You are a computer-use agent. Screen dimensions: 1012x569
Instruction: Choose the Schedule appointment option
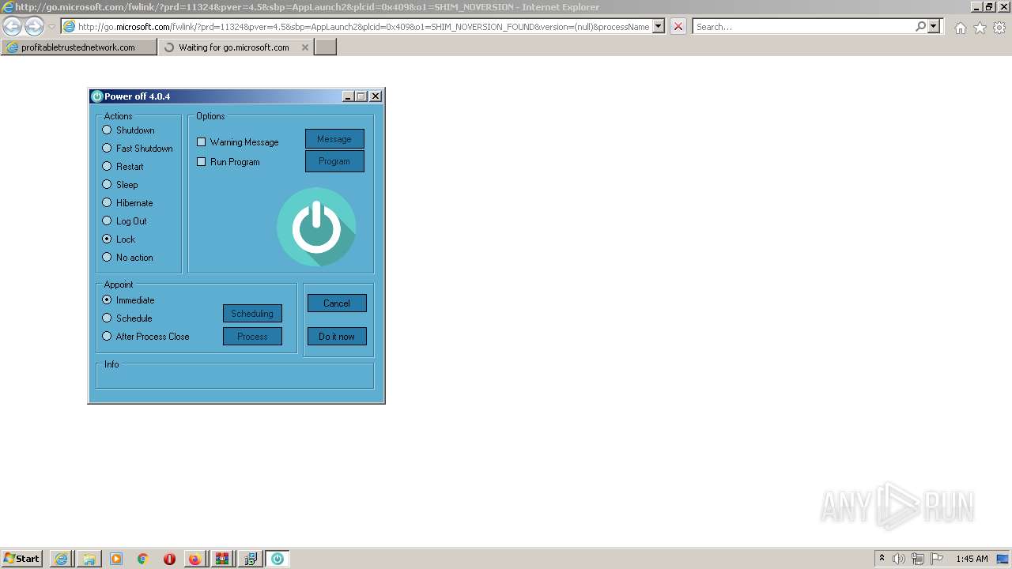pos(126,318)
